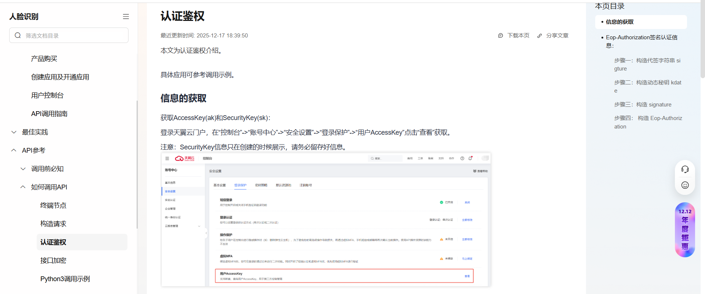Viewport: 705px width, 294px height.
Task: Open API调用指南 sidebar item
Action: (49, 114)
